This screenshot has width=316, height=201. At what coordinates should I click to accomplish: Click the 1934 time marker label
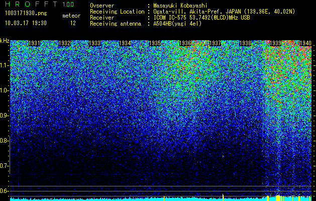point(125,43)
